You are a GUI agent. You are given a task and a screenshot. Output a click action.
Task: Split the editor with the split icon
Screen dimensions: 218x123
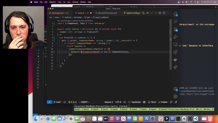coord(164,13)
